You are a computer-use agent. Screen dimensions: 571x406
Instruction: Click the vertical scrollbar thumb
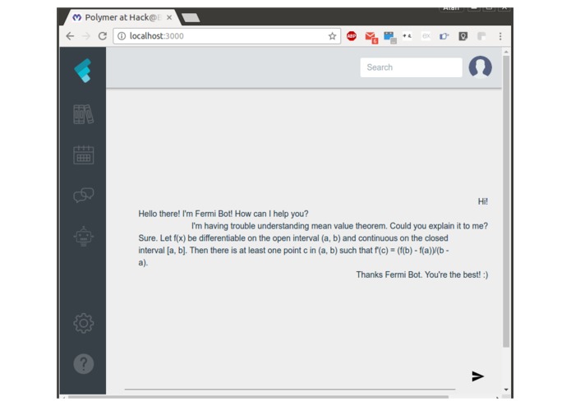pos(506,201)
